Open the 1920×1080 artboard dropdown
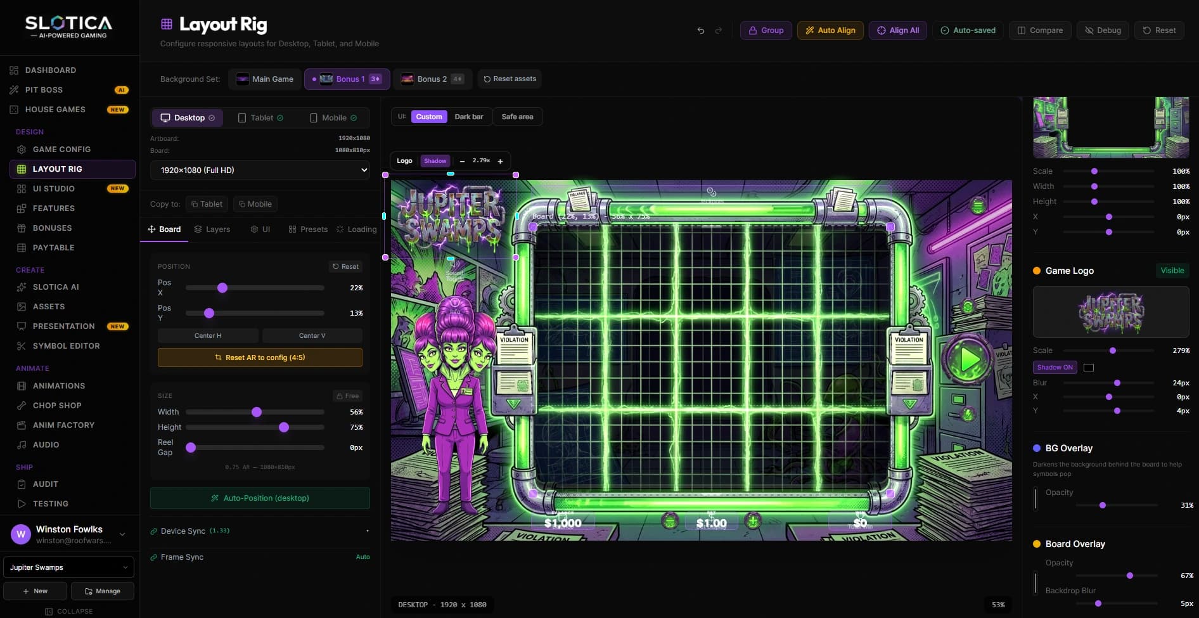 260,170
